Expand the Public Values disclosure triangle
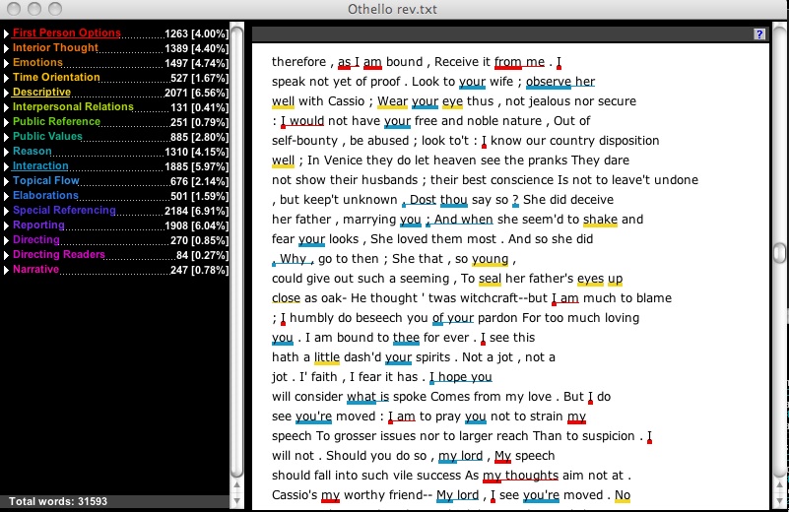789x512 pixels. coord(6,137)
